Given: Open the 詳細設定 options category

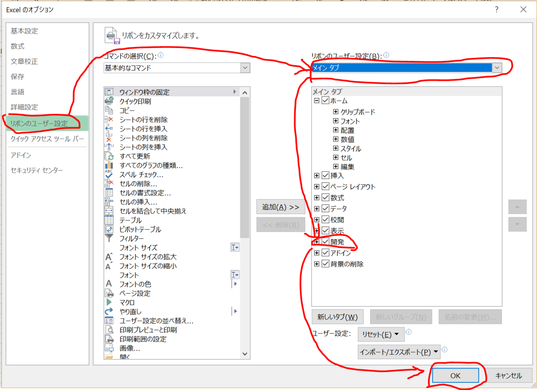Looking at the screenshot, I should [x=24, y=107].
